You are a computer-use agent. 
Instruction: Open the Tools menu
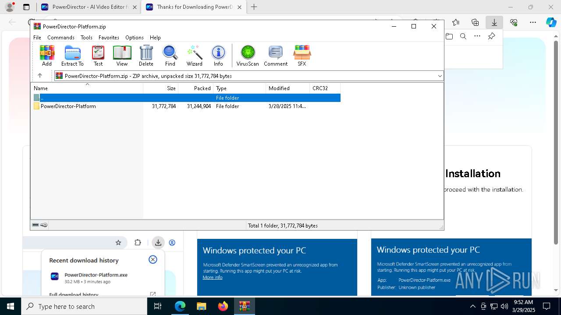(x=86, y=38)
